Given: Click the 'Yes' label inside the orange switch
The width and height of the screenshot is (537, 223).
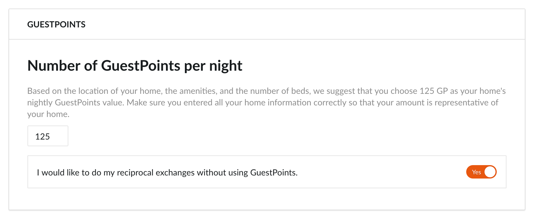Looking at the screenshot, I should (x=476, y=172).
